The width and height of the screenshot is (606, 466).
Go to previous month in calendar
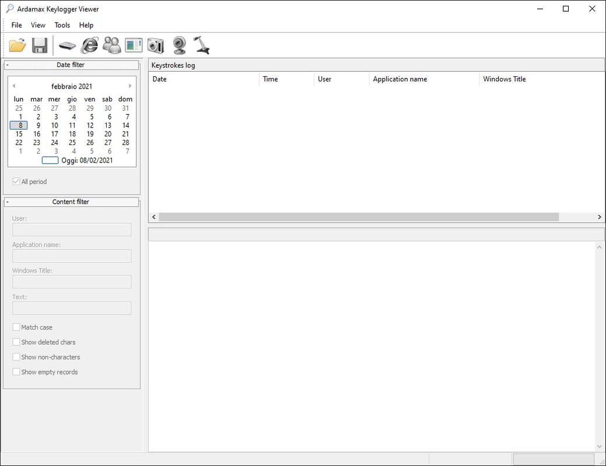tap(14, 86)
